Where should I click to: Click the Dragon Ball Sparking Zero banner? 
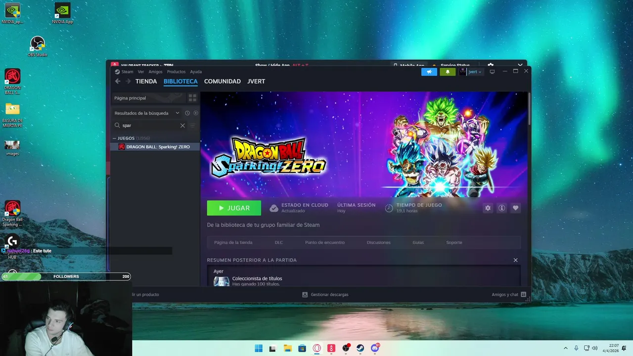pyautogui.click(x=363, y=144)
